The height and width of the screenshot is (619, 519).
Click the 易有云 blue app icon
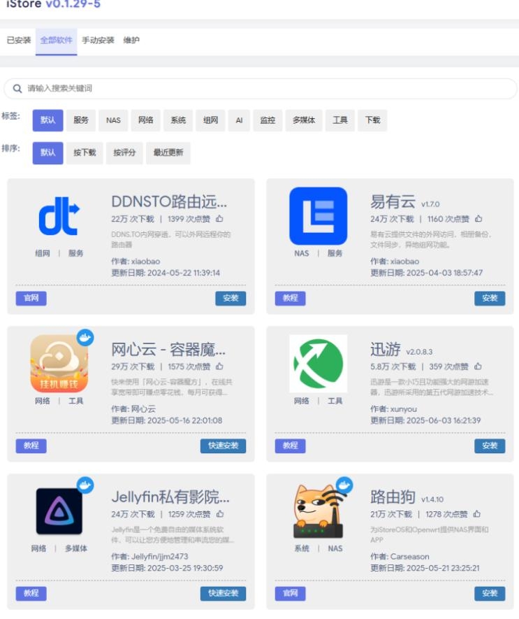[x=319, y=216]
